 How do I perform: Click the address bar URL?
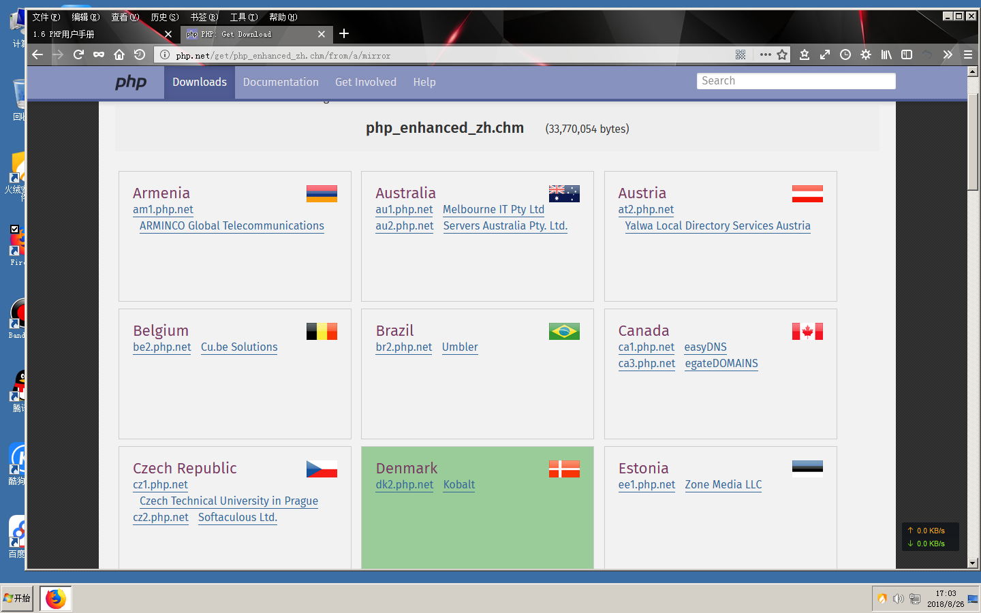[283, 55]
